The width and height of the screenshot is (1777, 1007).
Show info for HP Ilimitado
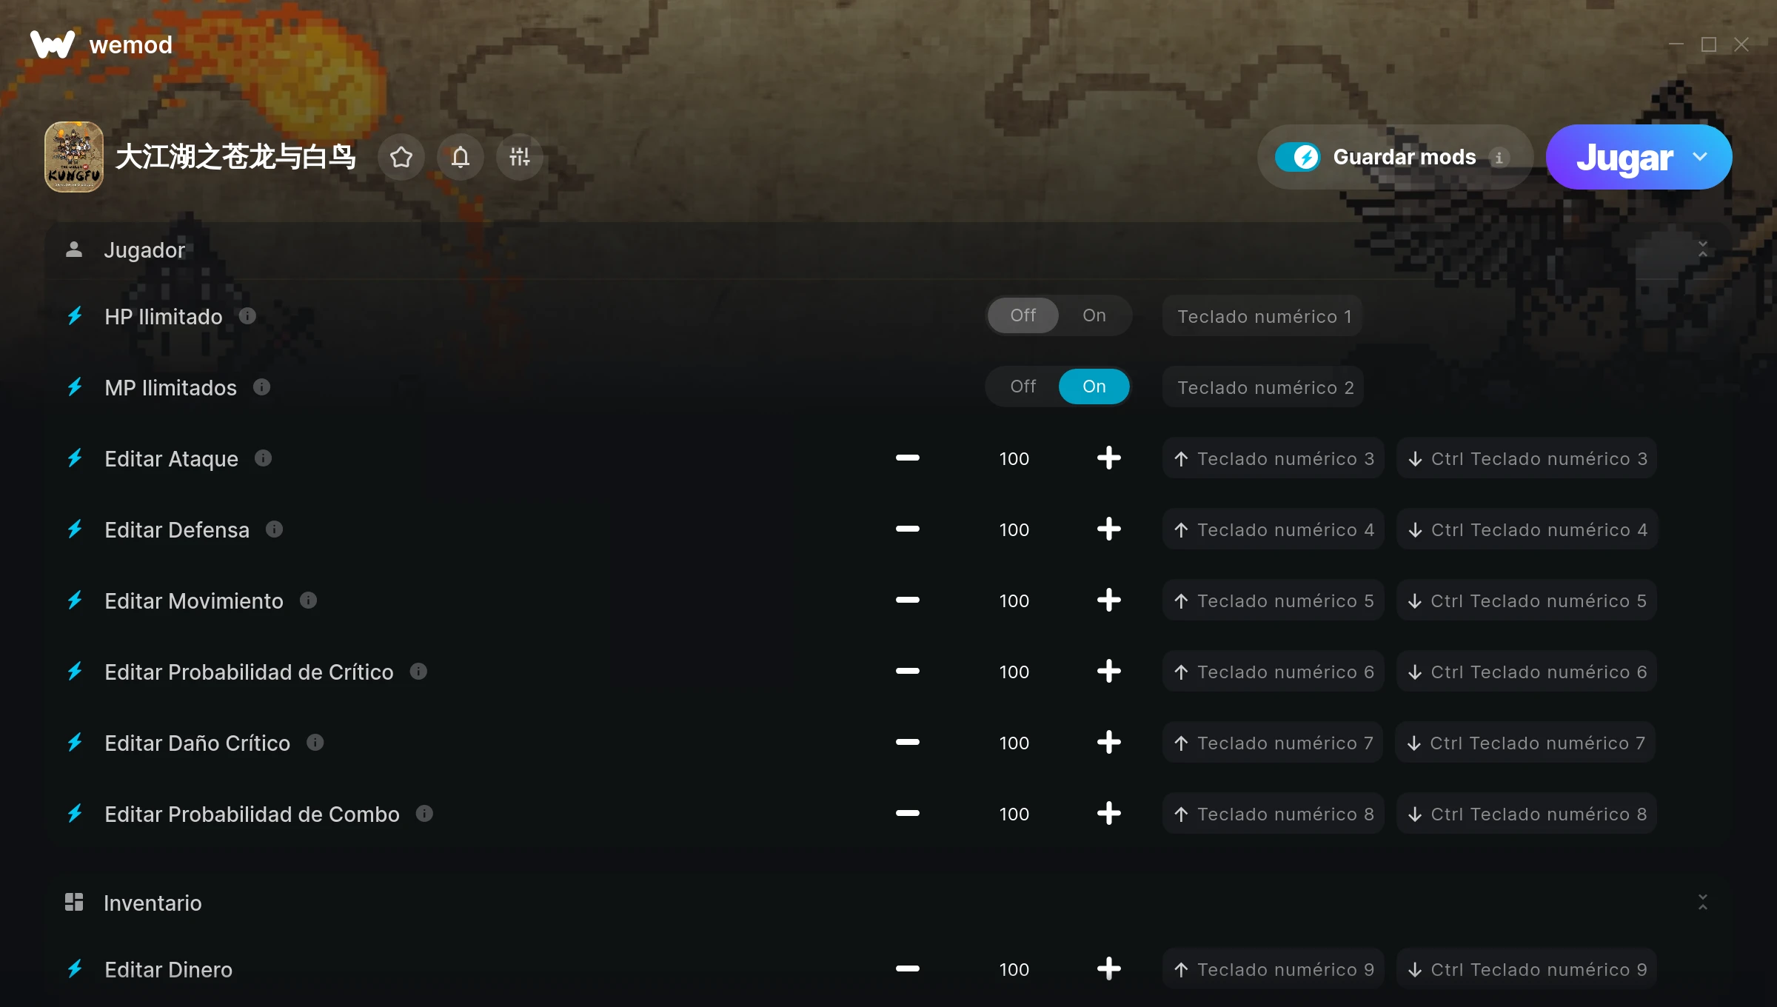tap(247, 316)
